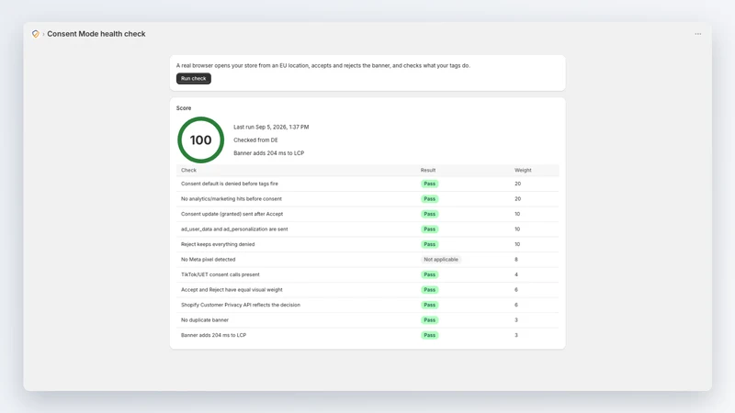Select Shopify Customer Privacy API reflects the decision row
Viewport: 735px width, 413px height.
(367, 305)
